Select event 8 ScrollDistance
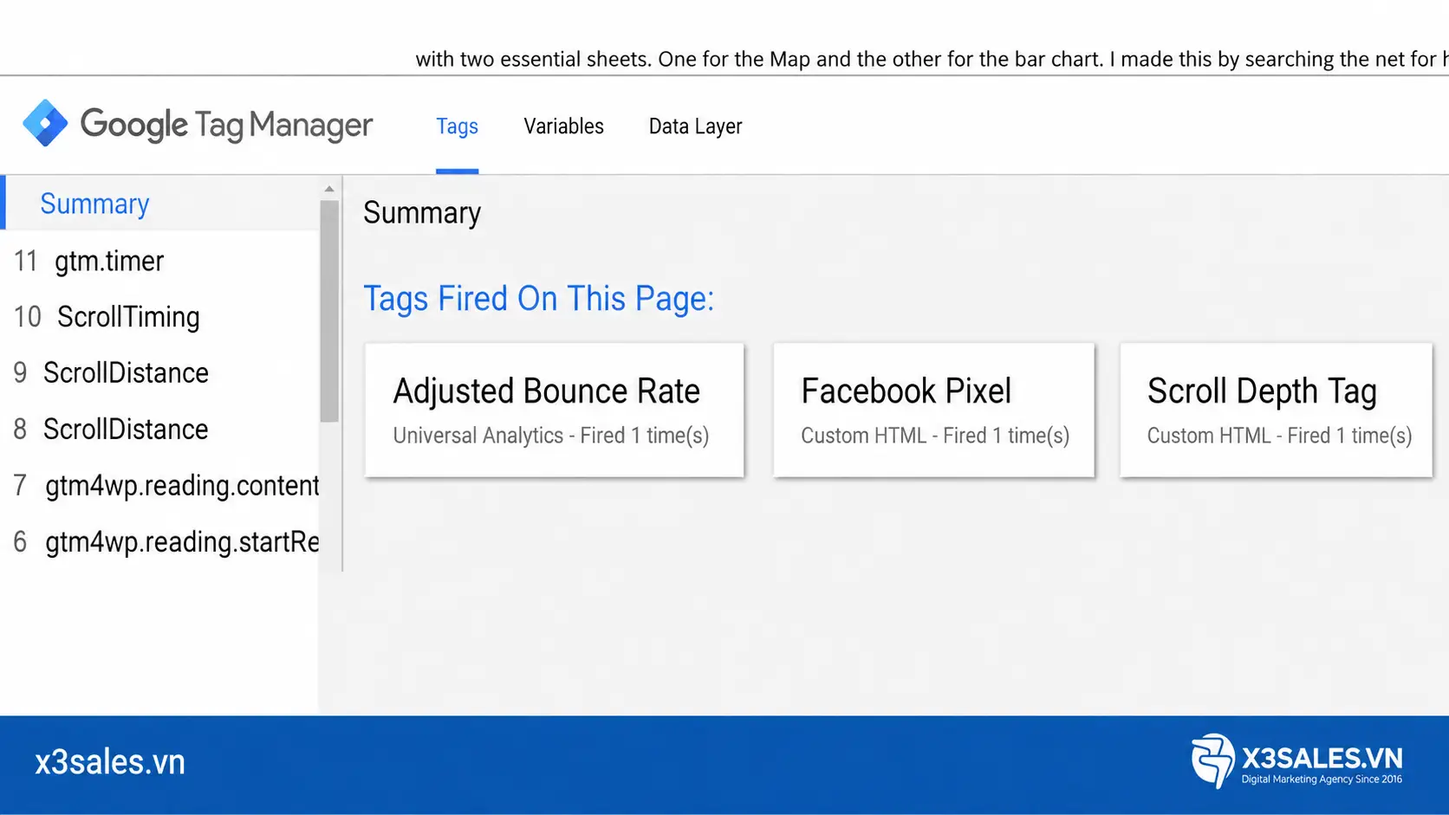This screenshot has width=1449, height=815. (160, 430)
